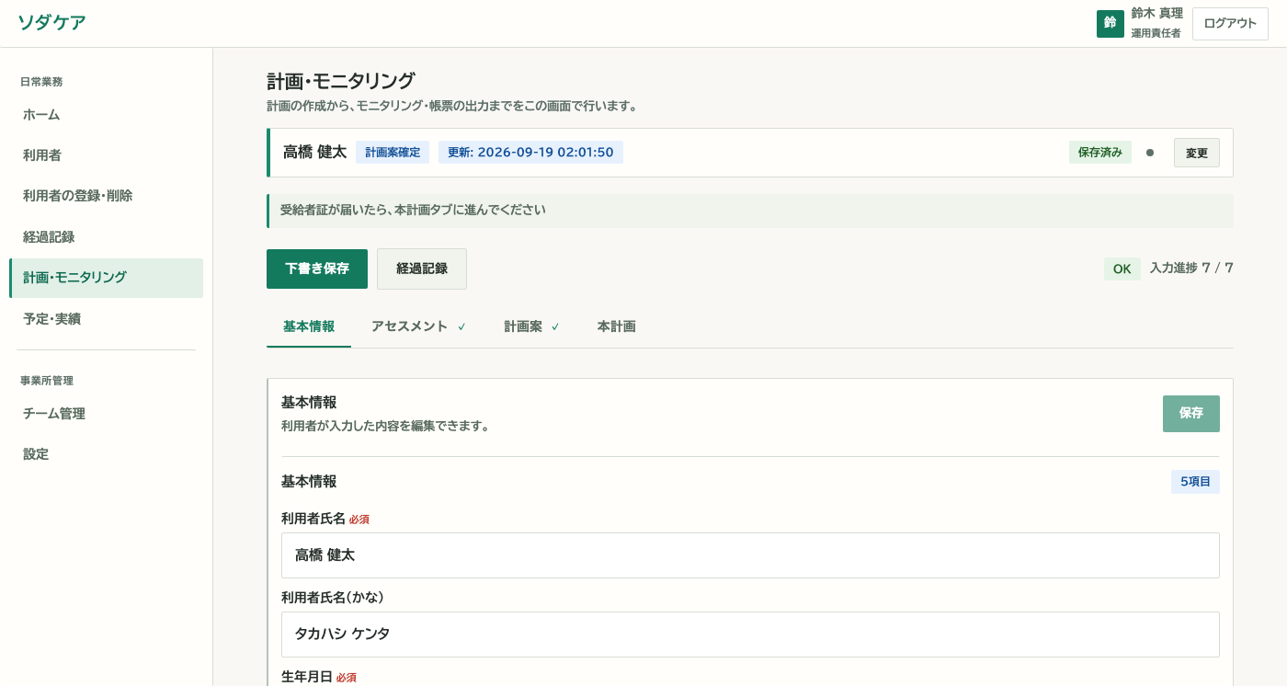Open 予定・実績 in the sidebar

[106, 319]
